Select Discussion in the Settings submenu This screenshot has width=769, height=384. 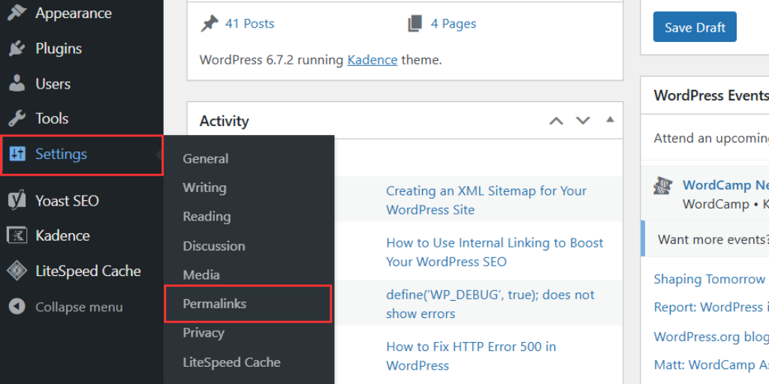tap(214, 246)
